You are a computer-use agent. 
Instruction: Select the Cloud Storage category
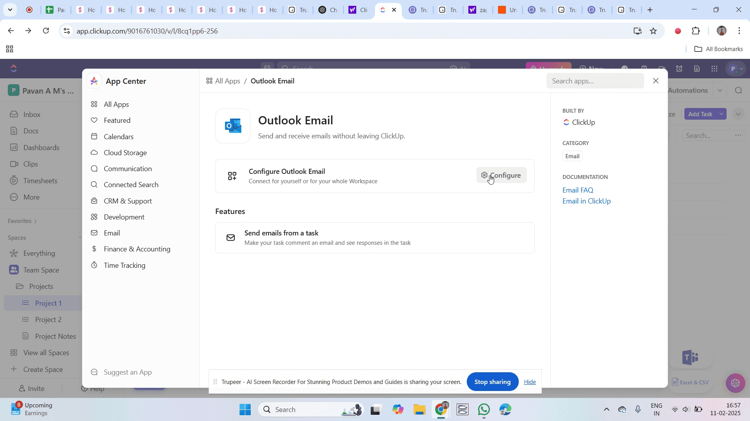pyautogui.click(x=125, y=153)
